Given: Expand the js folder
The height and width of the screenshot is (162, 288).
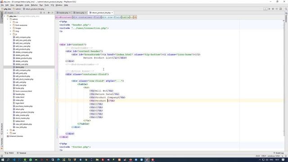Looking at the screenshot, I should pyautogui.click(x=11, y=34).
